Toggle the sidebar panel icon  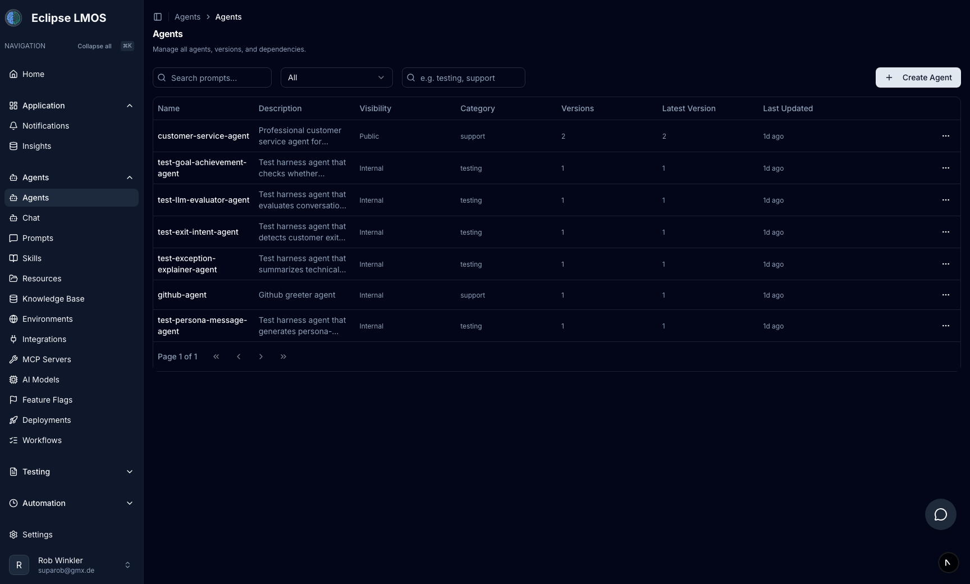[158, 17]
